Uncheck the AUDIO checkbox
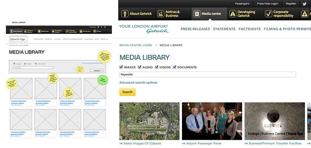Screen dimensions: 311x148 140,67
